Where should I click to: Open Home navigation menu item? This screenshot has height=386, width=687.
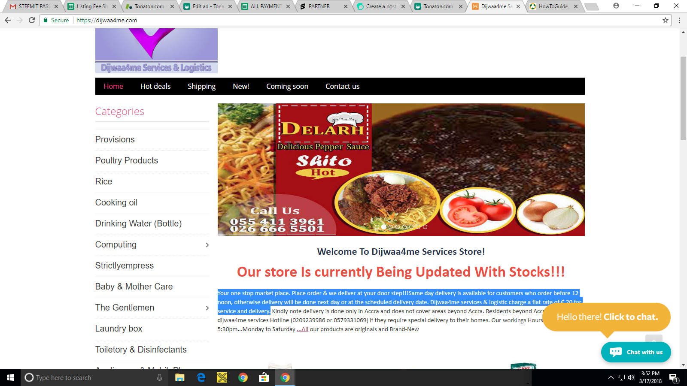(113, 86)
